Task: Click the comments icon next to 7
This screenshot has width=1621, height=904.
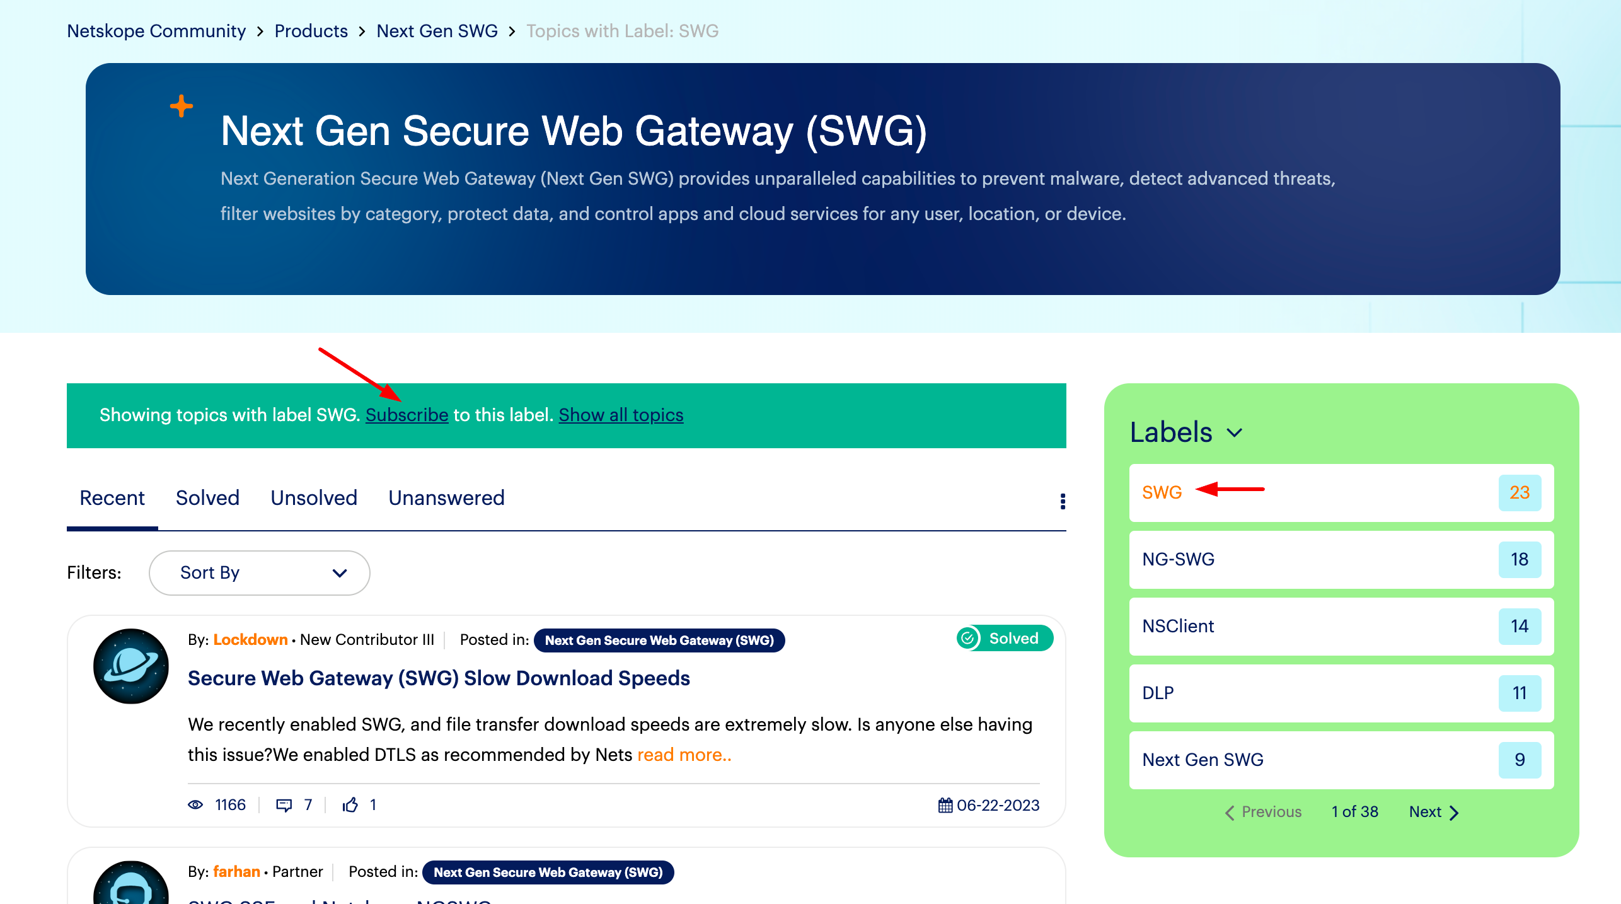Action: [x=284, y=805]
